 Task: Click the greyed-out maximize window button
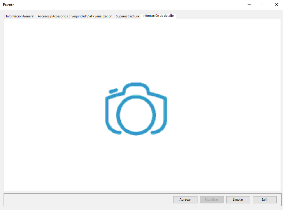263,4
